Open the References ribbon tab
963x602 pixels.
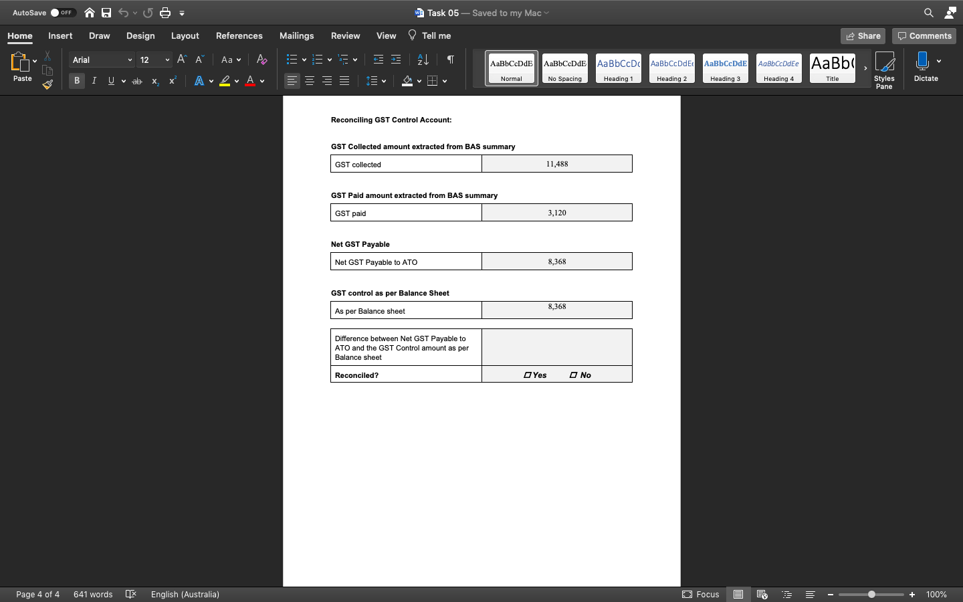point(239,35)
